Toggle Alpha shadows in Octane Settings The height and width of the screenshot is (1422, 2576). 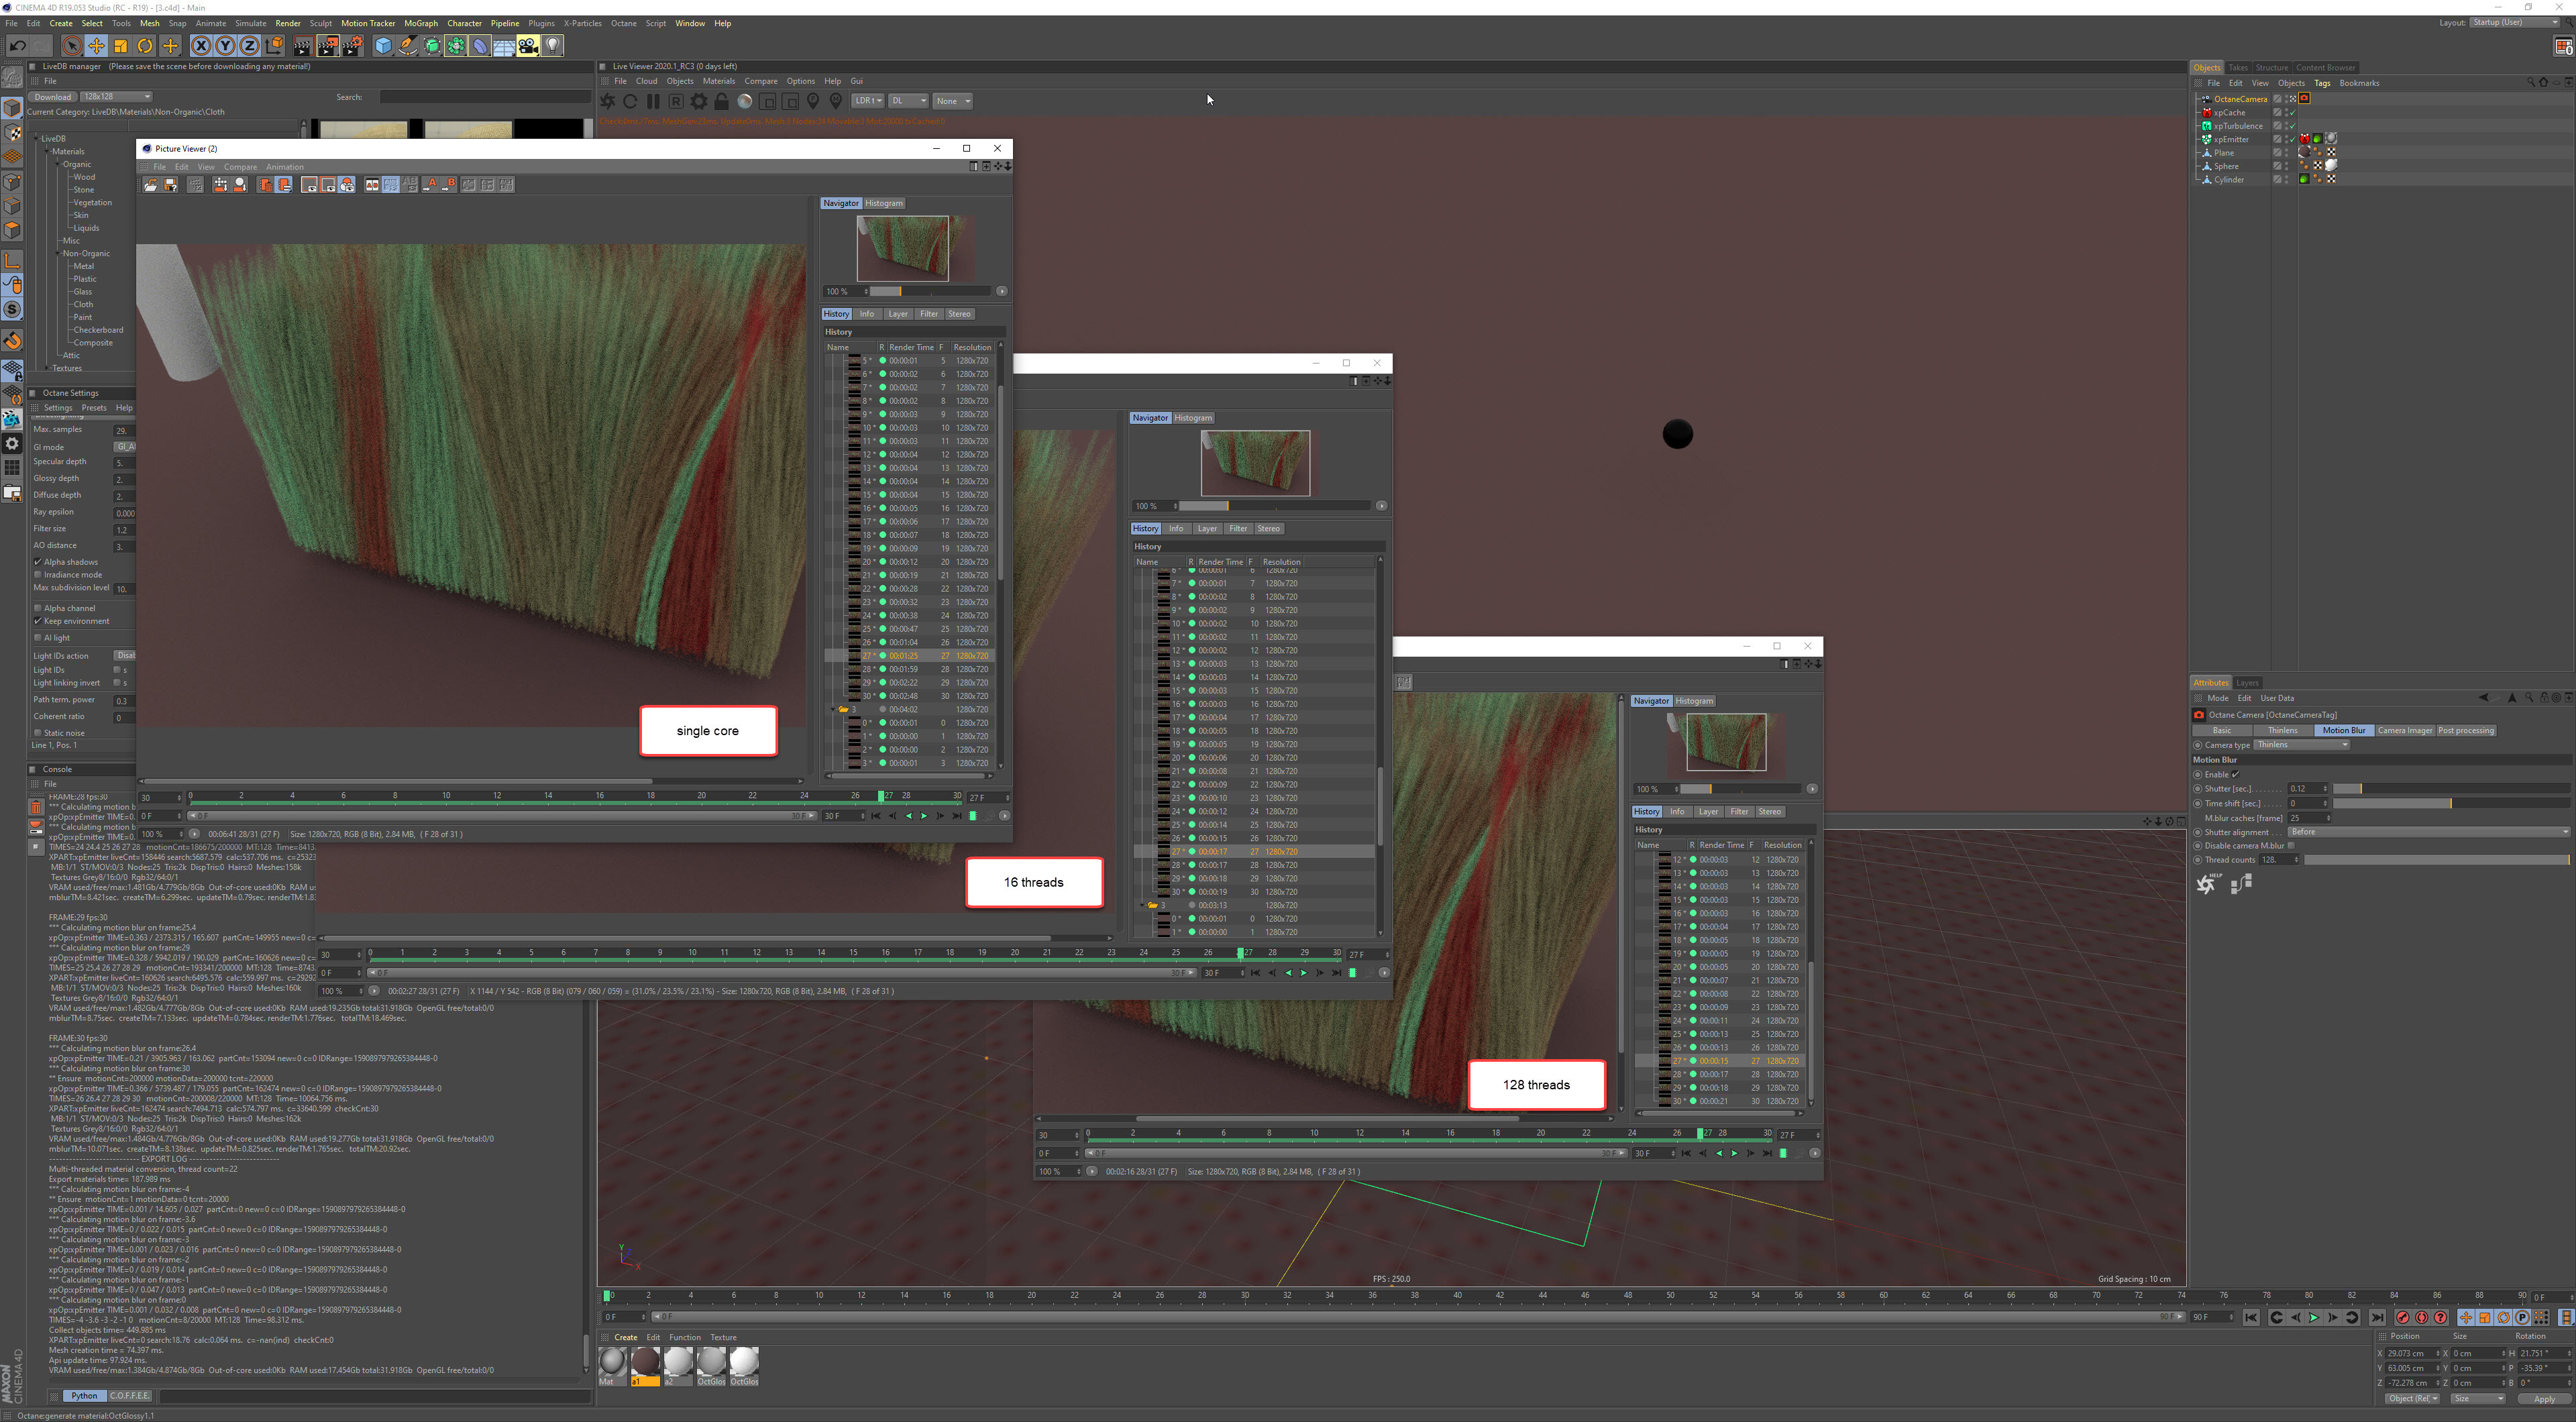coord(38,562)
